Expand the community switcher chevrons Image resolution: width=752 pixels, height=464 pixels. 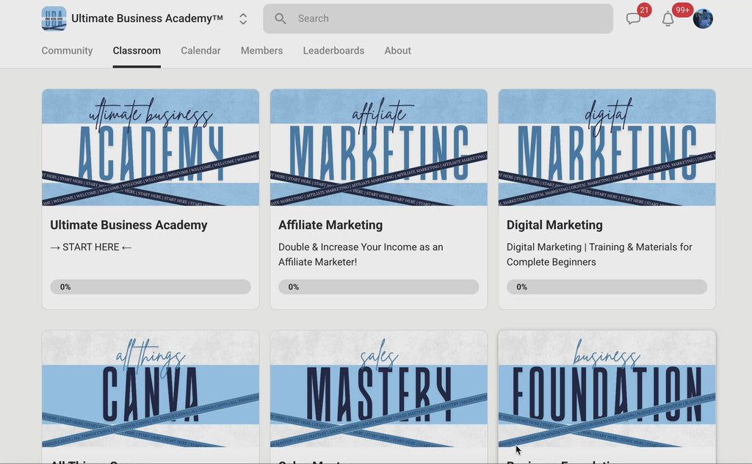(x=243, y=18)
